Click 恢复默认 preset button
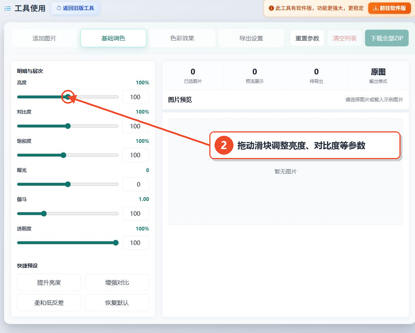The width and height of the screenshot is (415, 333). 117,303
